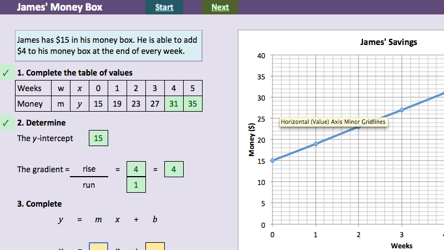444x250 pixels.
Task: Click the rise numerator box in gradient fraction
Action: coord(137,169)
